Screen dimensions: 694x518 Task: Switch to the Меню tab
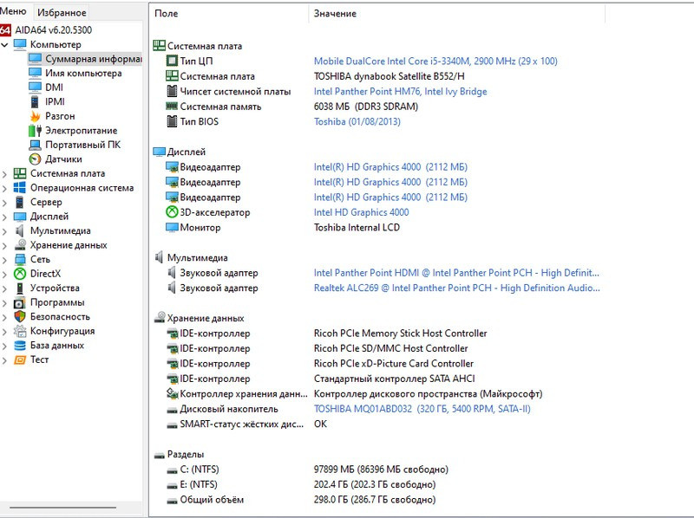pos(14,11)
